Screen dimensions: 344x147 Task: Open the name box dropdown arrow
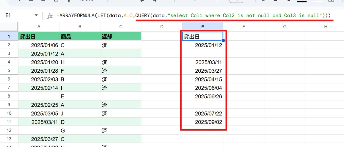pos(36,15)
